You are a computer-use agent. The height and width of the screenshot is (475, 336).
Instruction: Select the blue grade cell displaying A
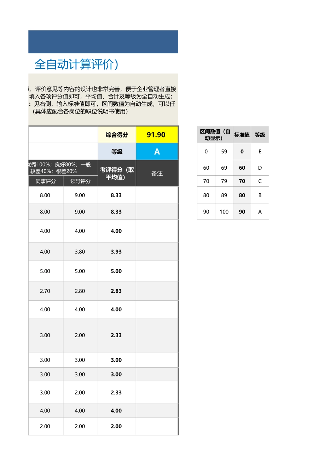point(157,151)
